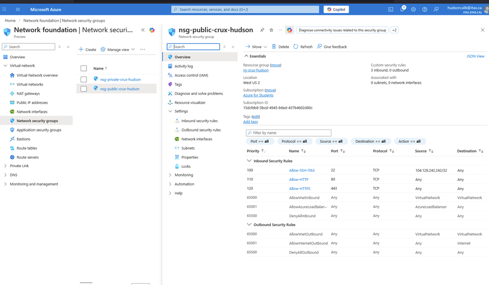Check the nsg-private-crux-hudson row checkbox

pyautogui.click(x=84, y=79)
